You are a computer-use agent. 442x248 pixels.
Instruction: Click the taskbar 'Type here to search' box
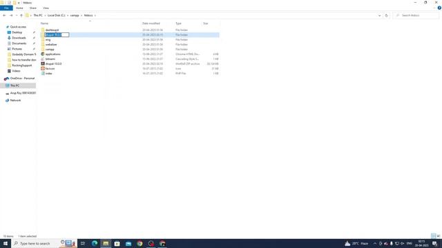[44, 243]
